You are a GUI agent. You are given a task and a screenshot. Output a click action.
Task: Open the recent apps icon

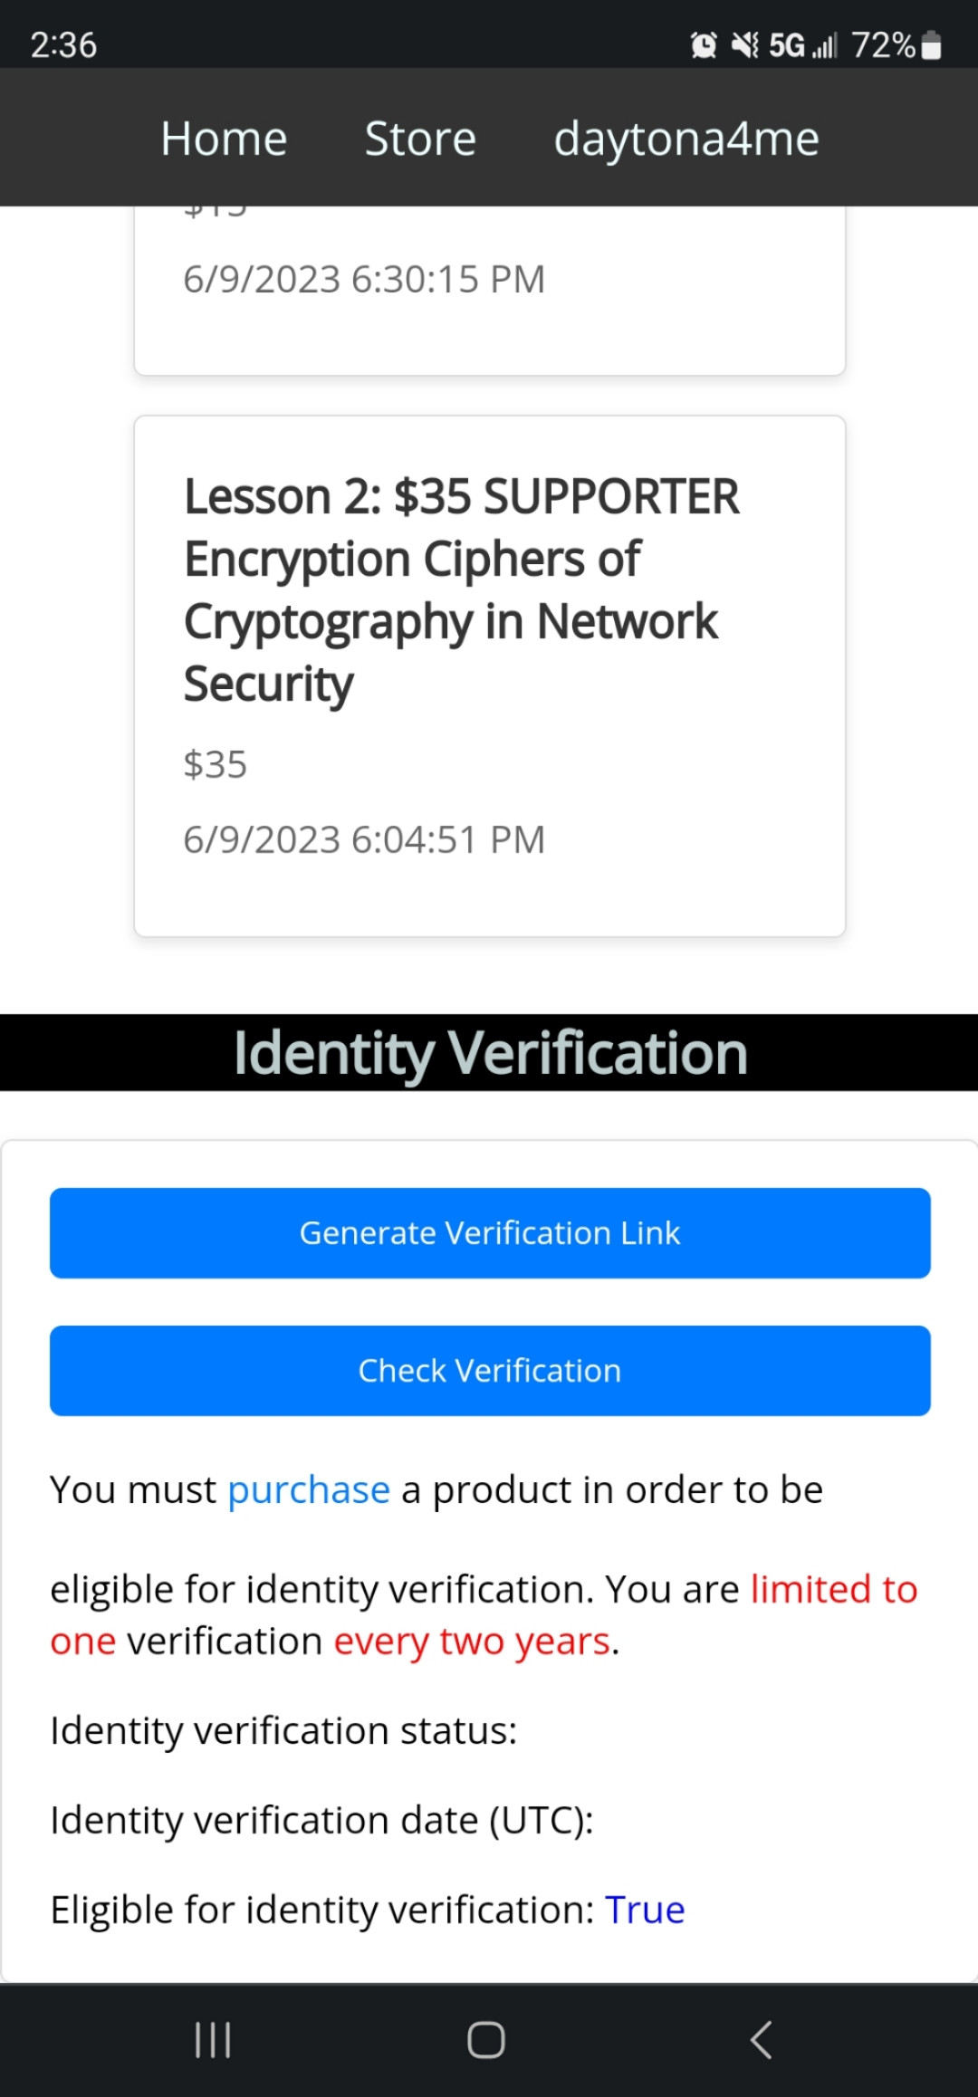pyautogui.click(x=214, y=2040)
